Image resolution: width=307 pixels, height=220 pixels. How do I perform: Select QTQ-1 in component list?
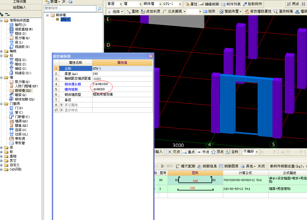click(65, 19)
